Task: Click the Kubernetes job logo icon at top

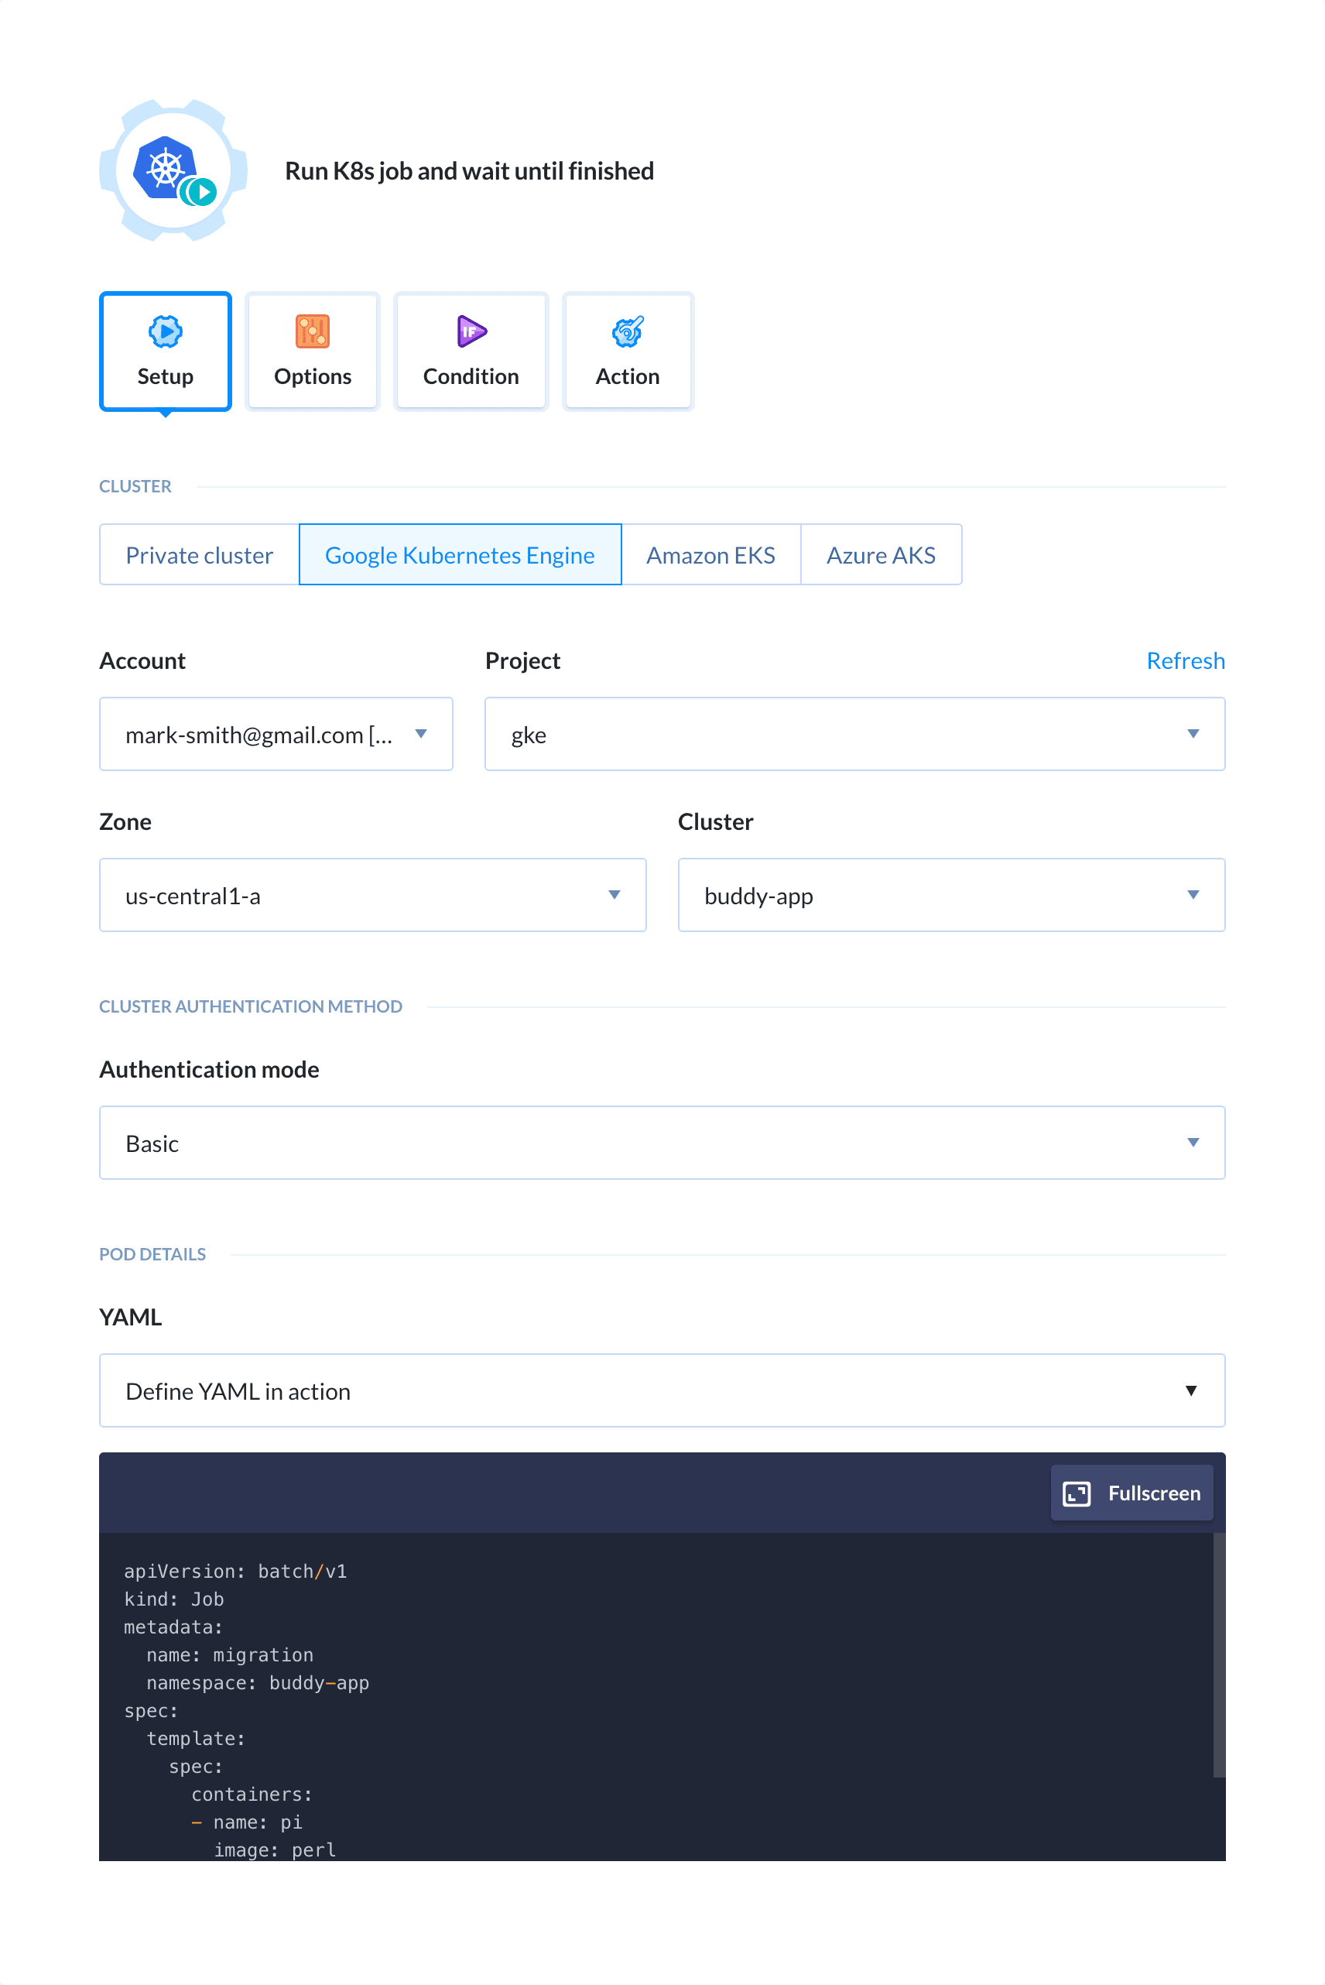Action: pyautogui.click(x=172, y=170)
